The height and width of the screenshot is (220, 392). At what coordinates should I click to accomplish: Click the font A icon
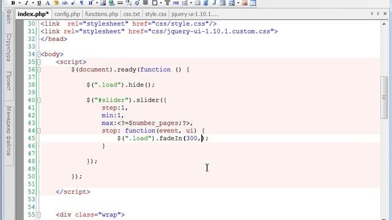click(x=48, y=3)
